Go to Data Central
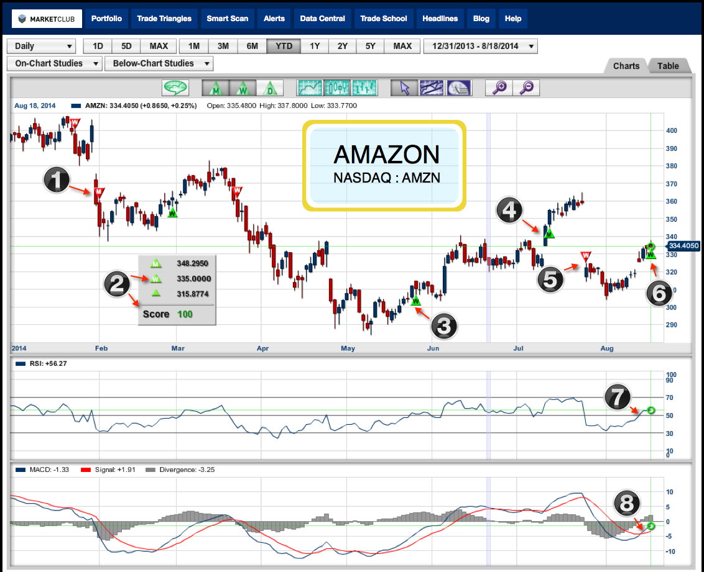The height and width of the screenshot is (572, 704). pyautogui.click(x=322, y=19)
